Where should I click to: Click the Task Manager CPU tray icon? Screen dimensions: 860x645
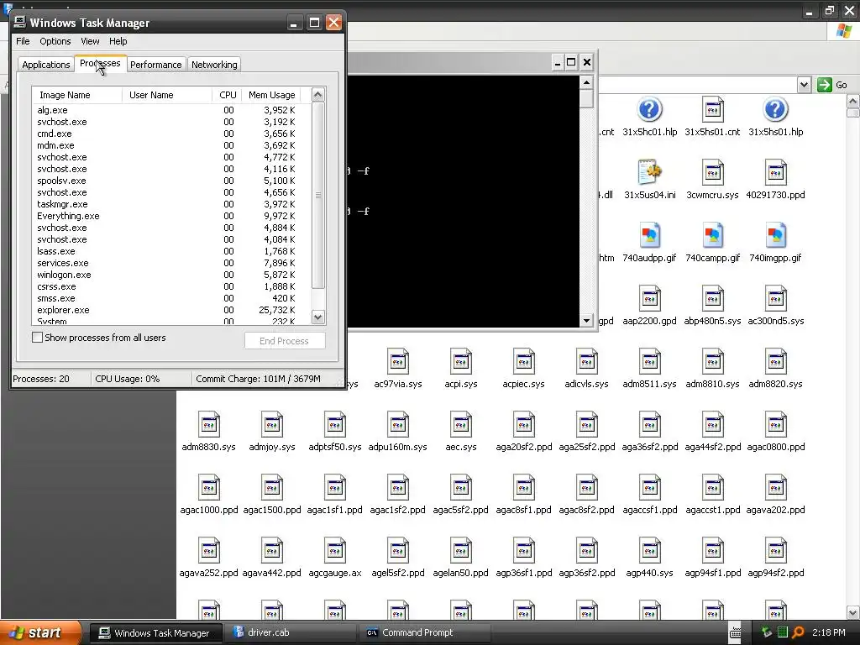[x=783, y=632]
